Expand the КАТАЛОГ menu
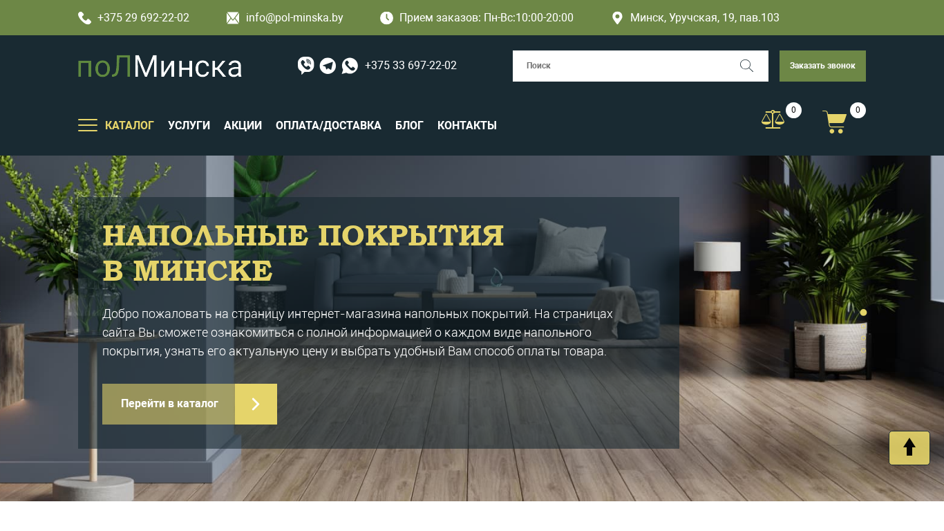This screenshot has height=531, width=944. (129, 125)
